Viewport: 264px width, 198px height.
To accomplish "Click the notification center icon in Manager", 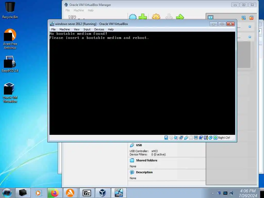I will (210, 17).
